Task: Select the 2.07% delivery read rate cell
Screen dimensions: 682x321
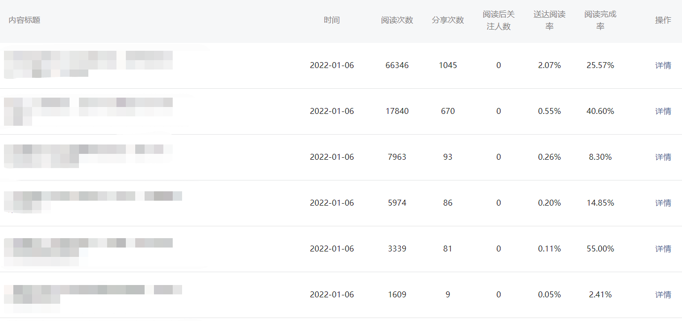Action: click(549, 66)
